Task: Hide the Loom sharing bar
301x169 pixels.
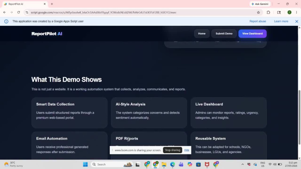Action: click(x=187, y=150)
